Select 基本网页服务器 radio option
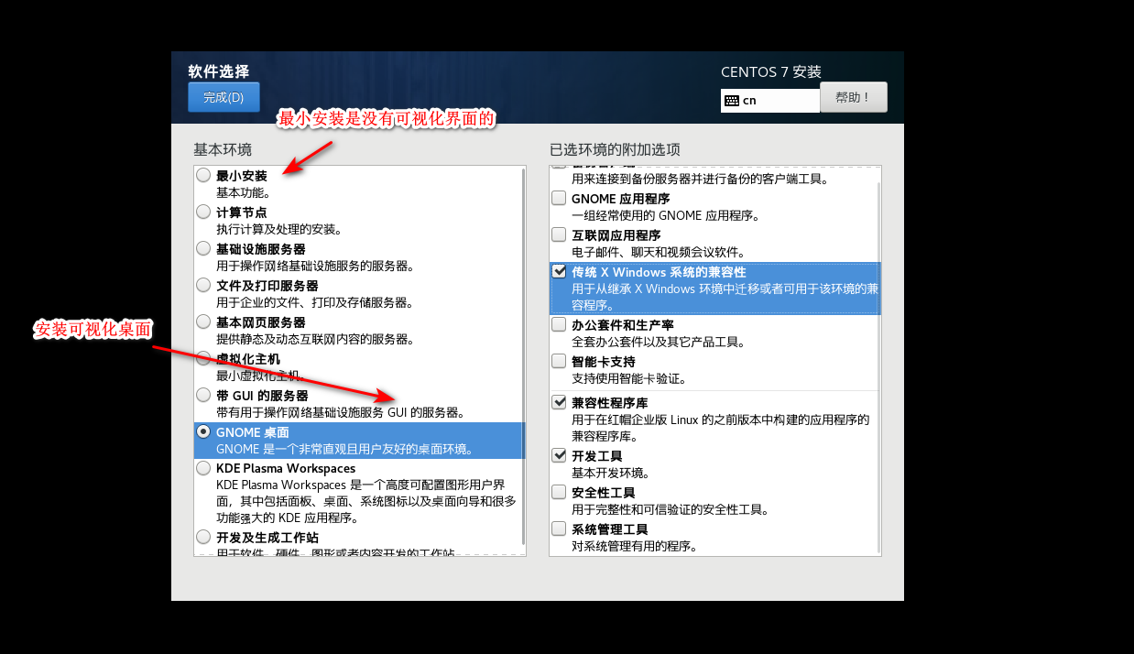Image resolution: width=1134 pixels, height=654 pixels. [x=203, y=322]
